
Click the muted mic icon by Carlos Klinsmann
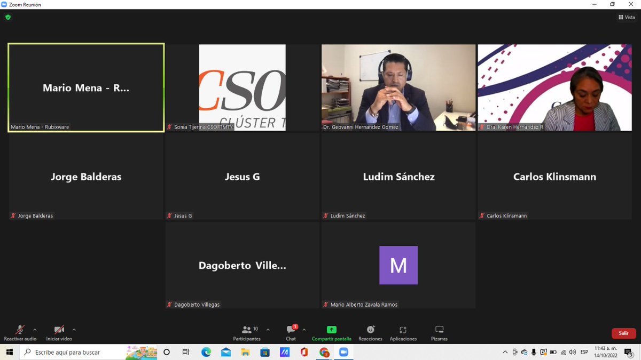tap(482, 215)
